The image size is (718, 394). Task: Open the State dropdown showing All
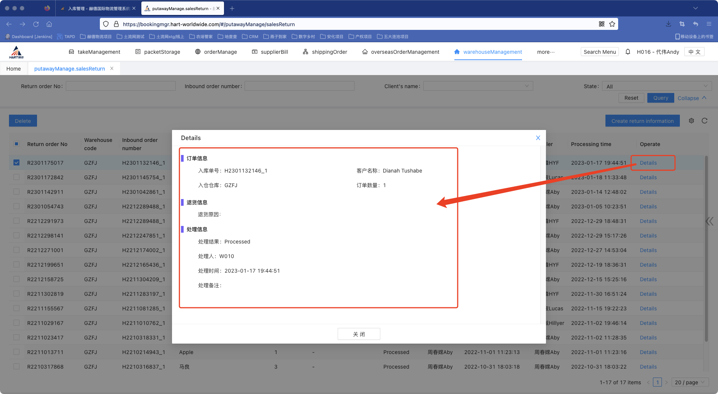click(x=656, y=86)
